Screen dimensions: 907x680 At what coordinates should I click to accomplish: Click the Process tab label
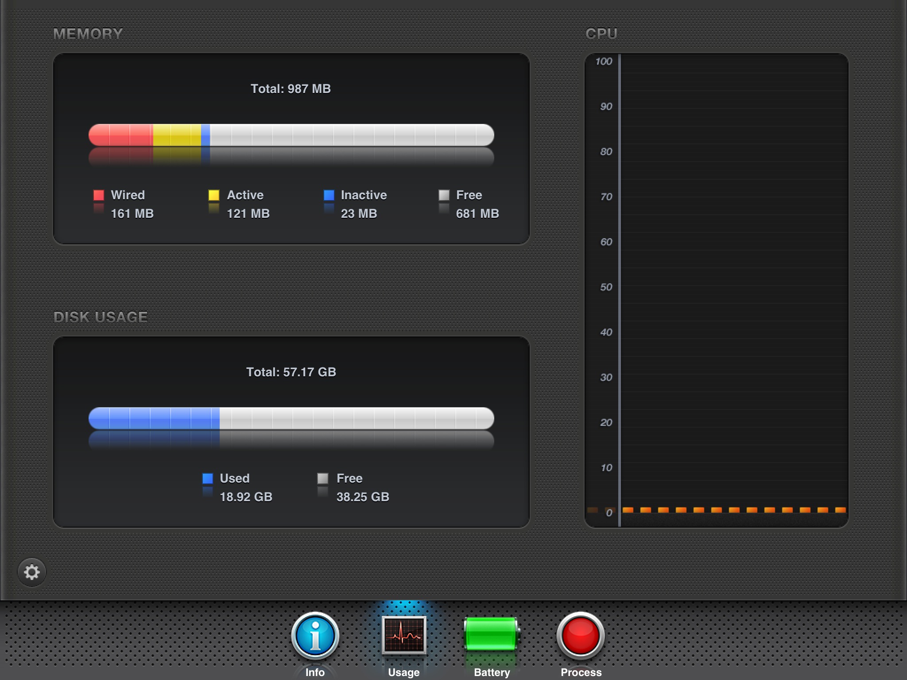581,672
